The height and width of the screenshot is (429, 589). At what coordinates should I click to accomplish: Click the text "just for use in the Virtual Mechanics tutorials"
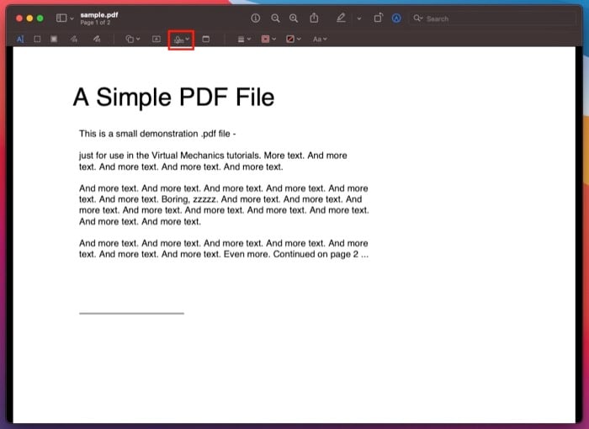click(169, 156)
